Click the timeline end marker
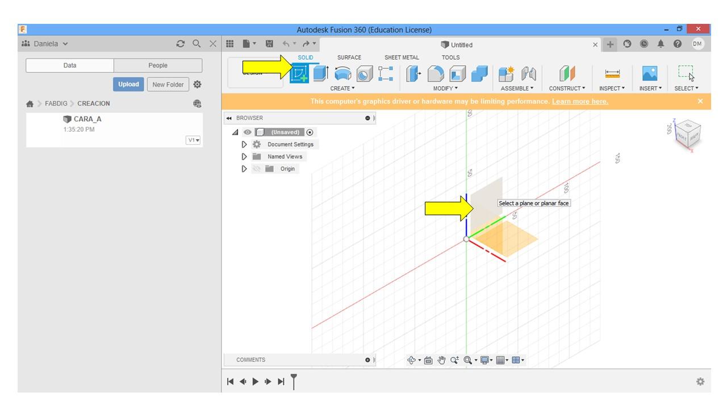This screenshot has width=727, height=409. tap(294, 381)
